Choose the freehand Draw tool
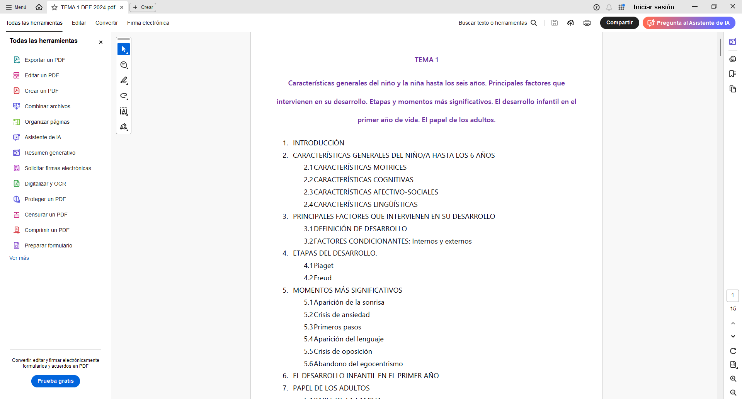 [124, 96]
